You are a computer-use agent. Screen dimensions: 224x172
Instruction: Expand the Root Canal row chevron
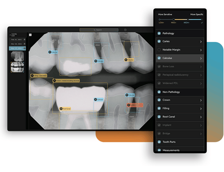(x=201, y=117)
